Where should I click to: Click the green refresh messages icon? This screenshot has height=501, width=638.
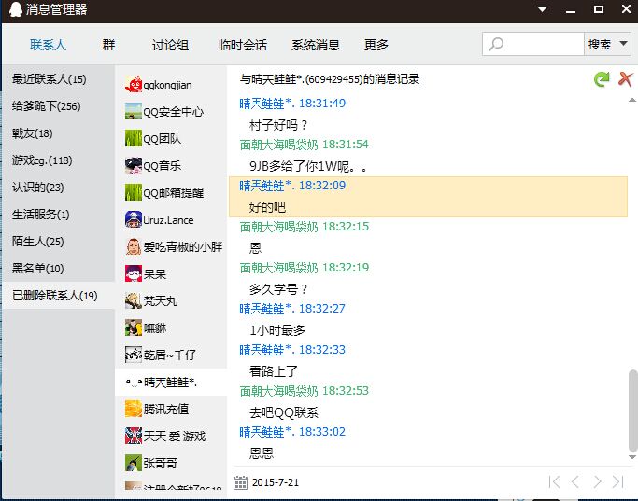click(x=602, y=79)
